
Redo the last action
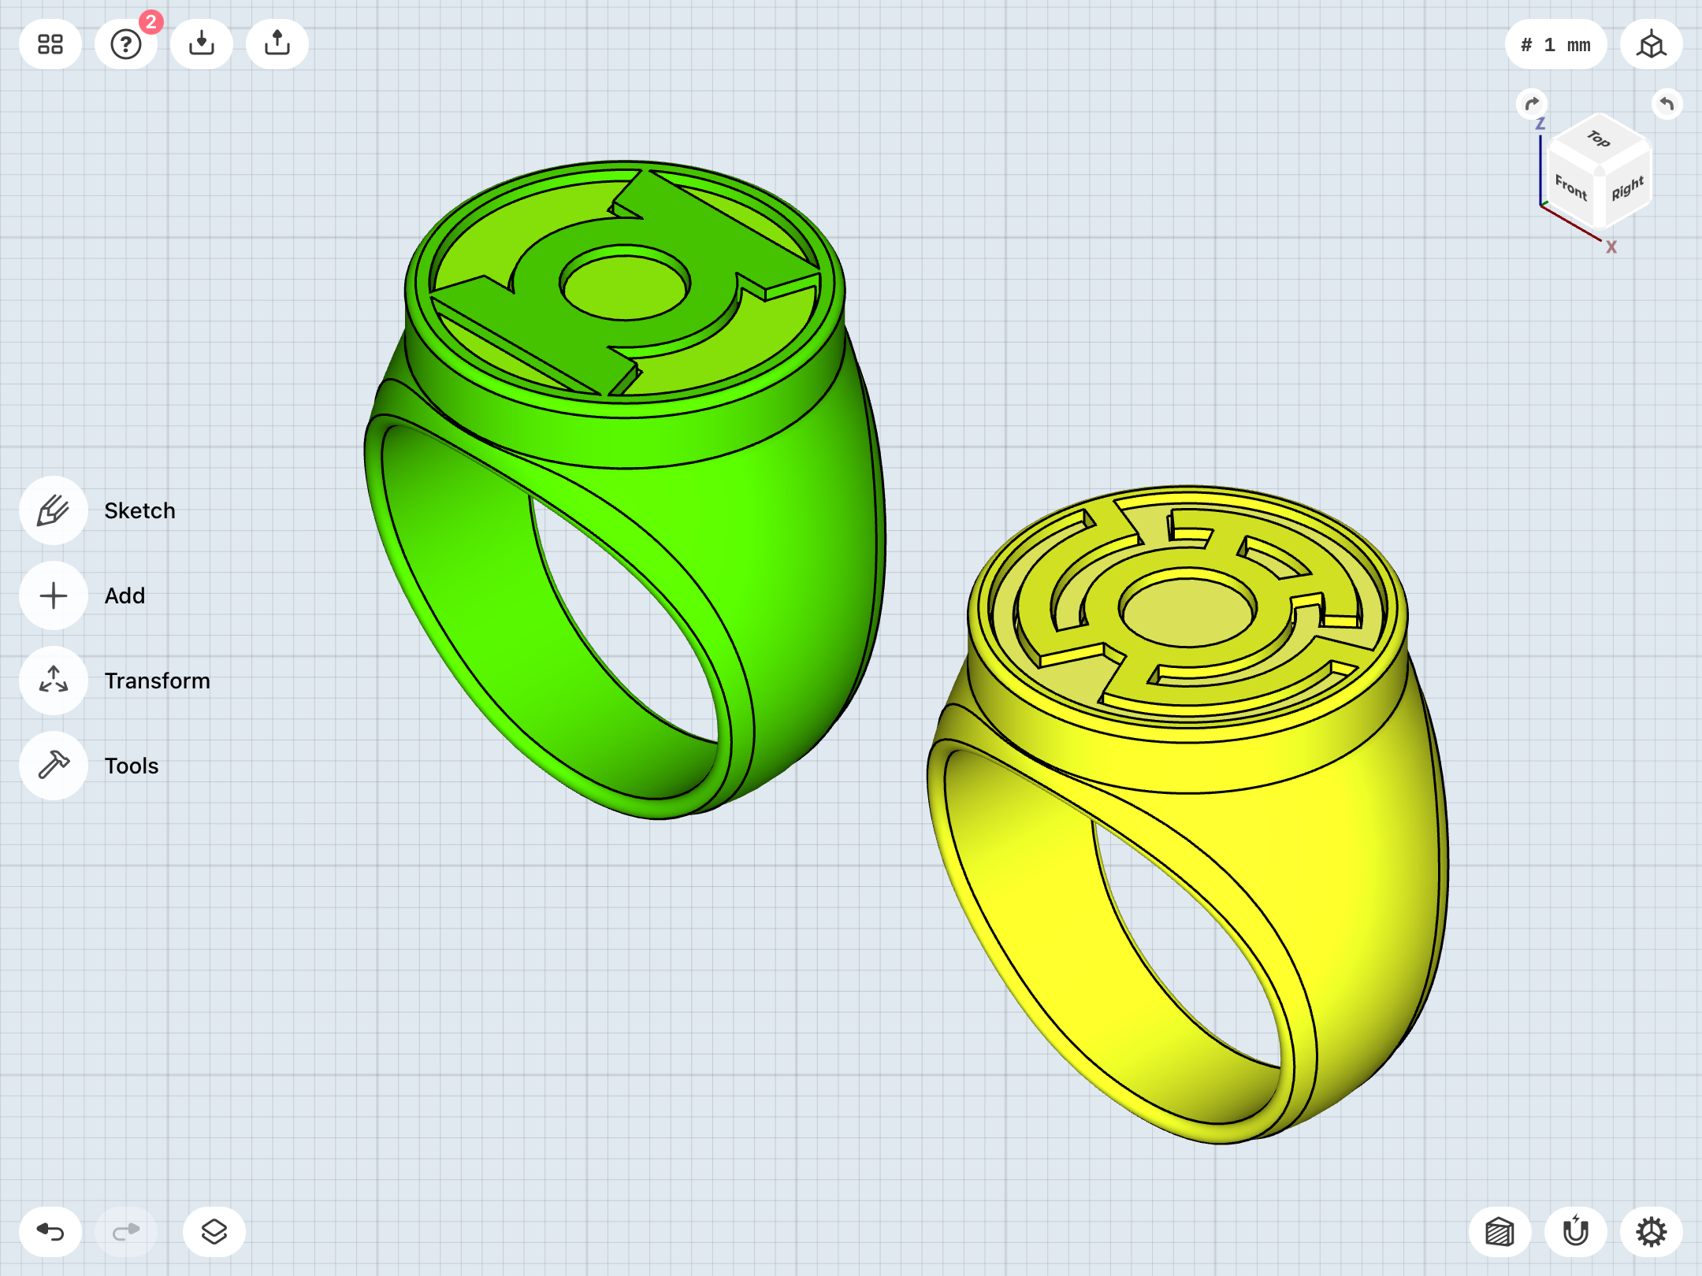pyautogui.click(x=126, y=1232)
